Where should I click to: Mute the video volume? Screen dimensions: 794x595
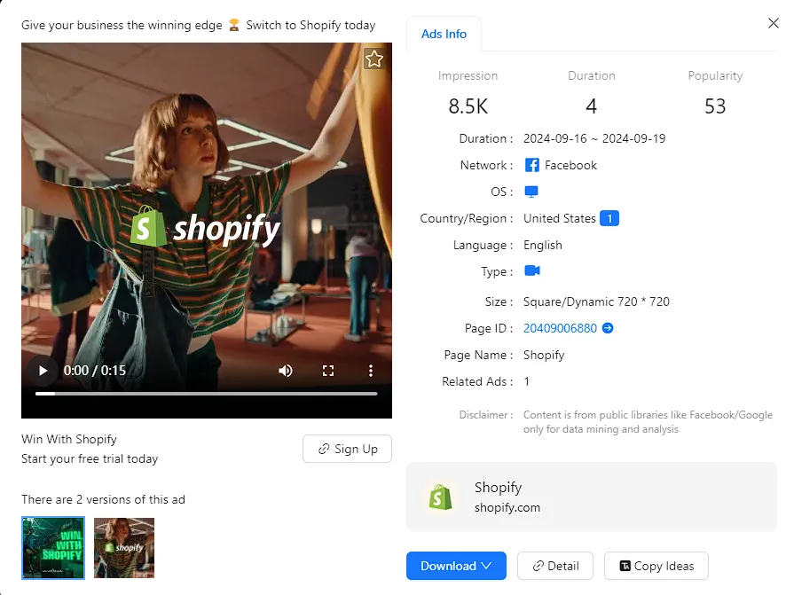(x=286, y=371)
